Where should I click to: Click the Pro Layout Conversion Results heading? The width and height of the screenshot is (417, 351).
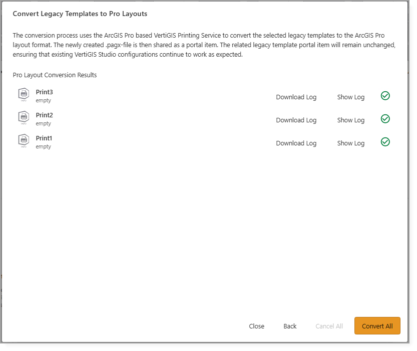pyautogui.click(x=55, y=75)
